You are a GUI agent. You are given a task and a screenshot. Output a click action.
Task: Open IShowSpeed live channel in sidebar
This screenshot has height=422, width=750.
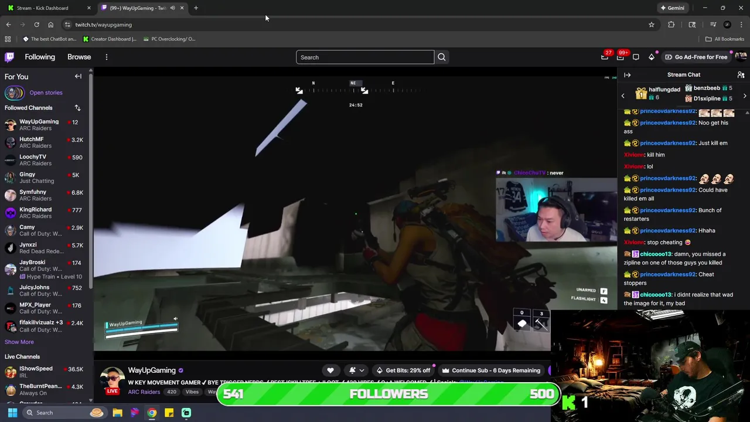pyautogui.click(x=46, y=372)
